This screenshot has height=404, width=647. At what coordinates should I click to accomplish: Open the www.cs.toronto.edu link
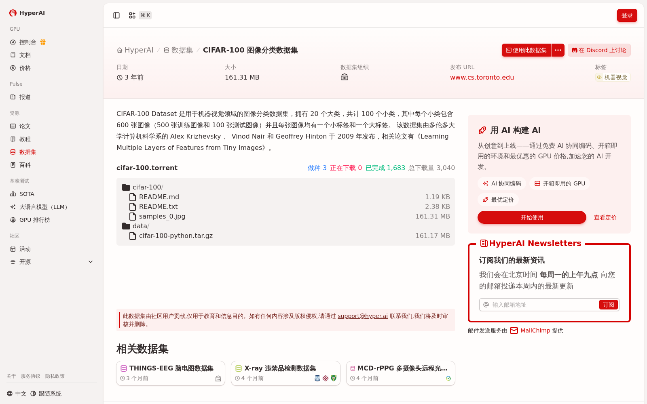tap(482, 77)
